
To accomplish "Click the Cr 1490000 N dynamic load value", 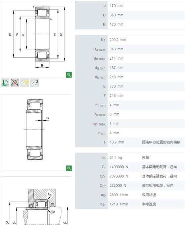I will 119,167.
